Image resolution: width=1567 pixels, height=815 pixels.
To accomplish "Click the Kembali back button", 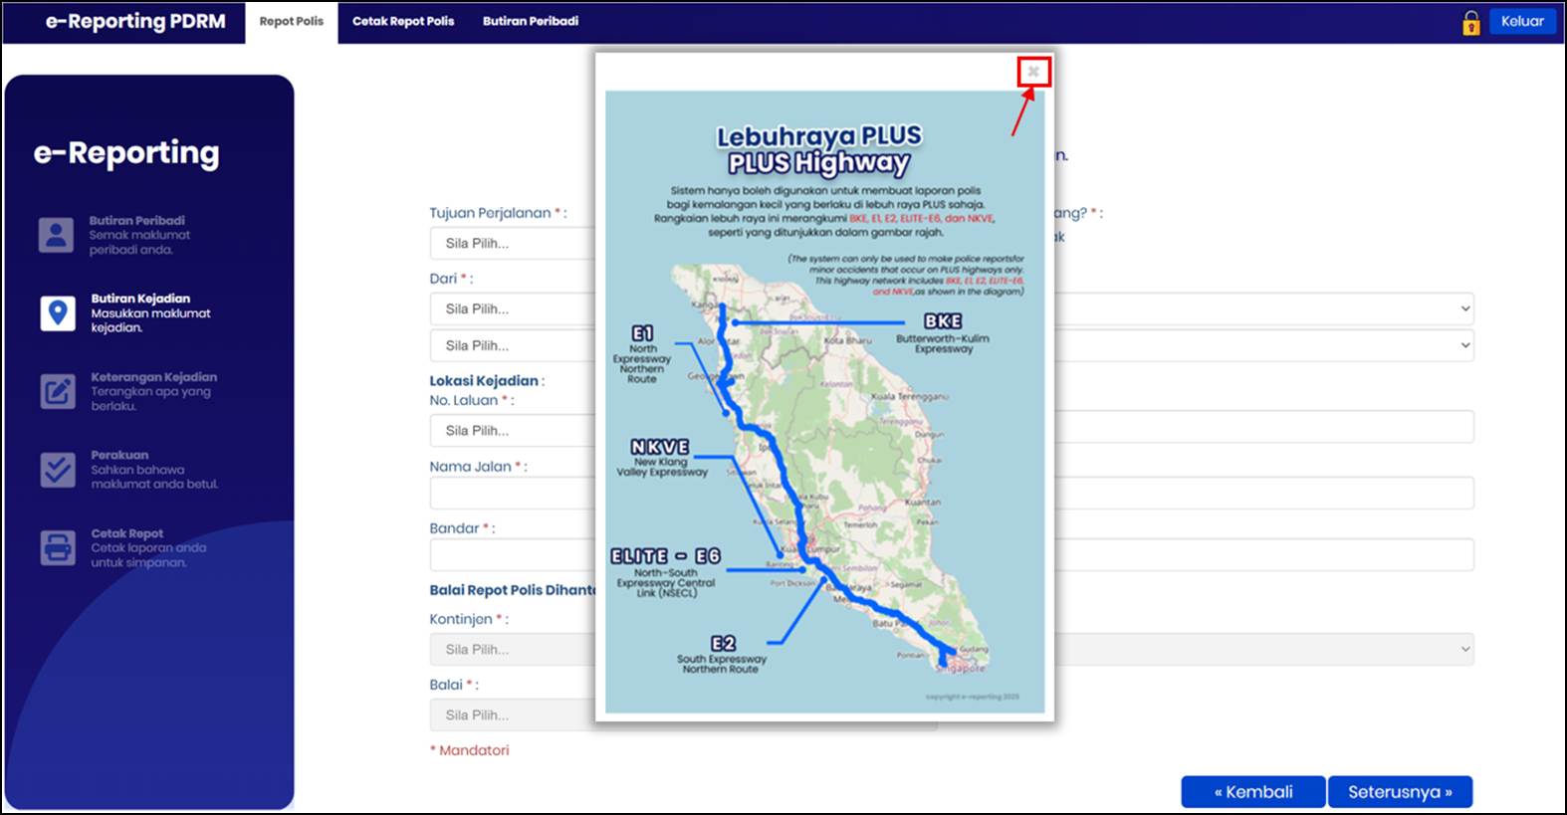I will click(1253, 792).
